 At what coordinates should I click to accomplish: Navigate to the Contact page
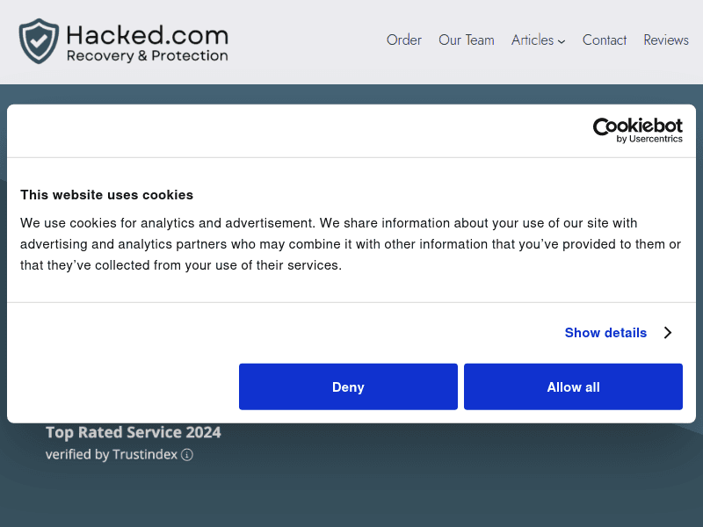pyautogui.click(x=605, y=40)
